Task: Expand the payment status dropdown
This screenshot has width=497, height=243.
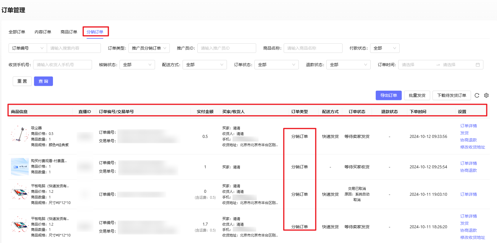Action: [x=384, y=48]
